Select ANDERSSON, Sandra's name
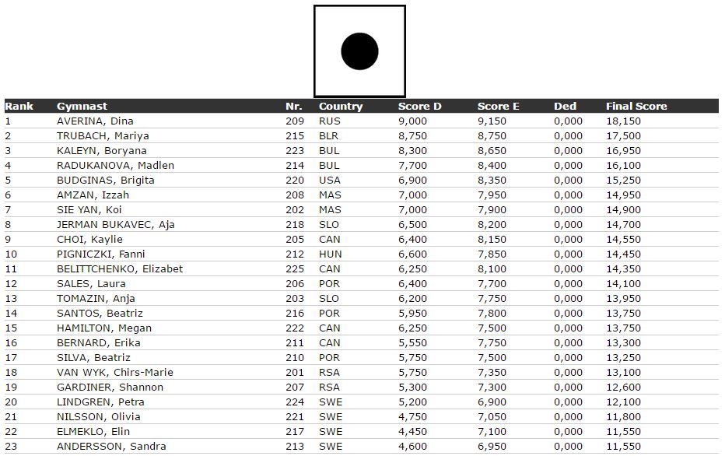725x456 pixels. tap(111, 447)
